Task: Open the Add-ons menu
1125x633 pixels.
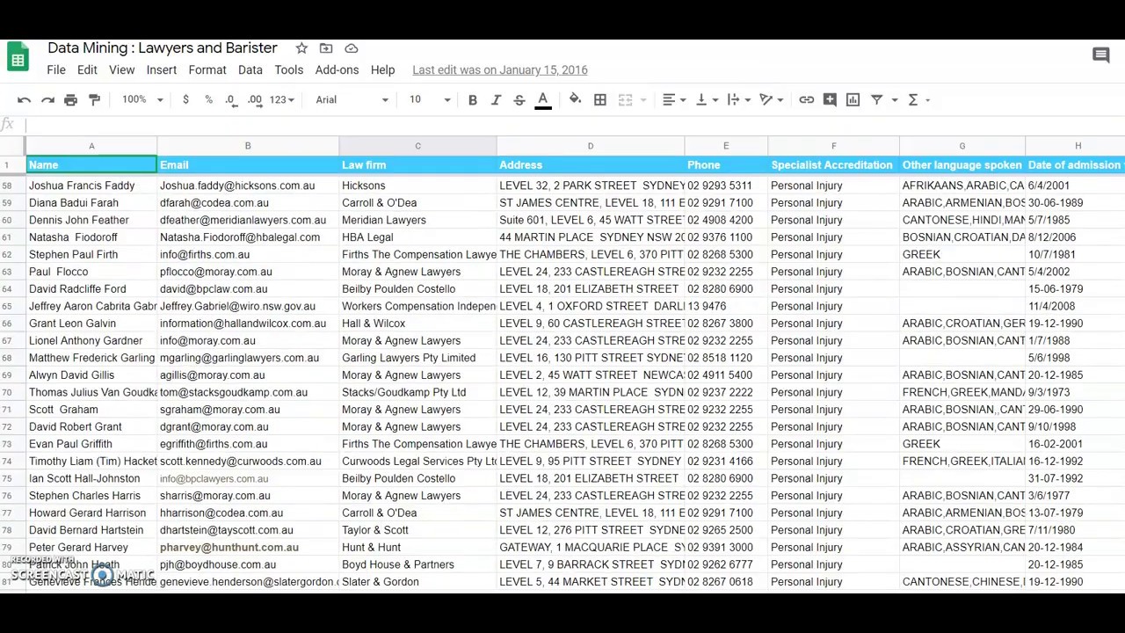Action: [337, 70]
